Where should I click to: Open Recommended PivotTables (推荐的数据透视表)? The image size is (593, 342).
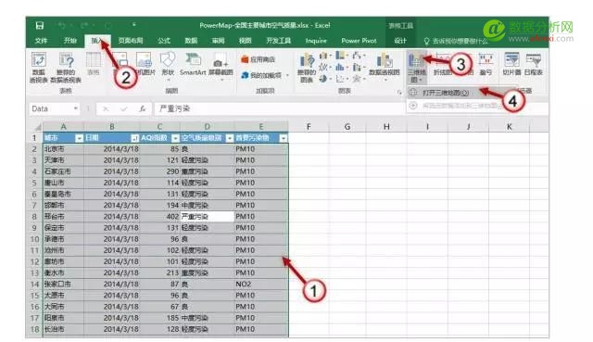[66, 68]
